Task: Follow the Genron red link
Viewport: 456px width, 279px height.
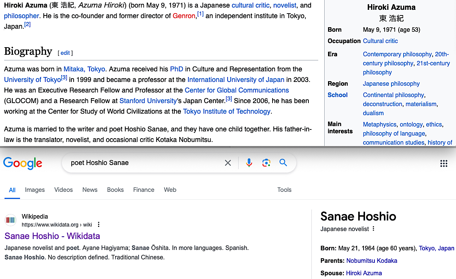Action: pyautogui.click(x=184, y=16)
